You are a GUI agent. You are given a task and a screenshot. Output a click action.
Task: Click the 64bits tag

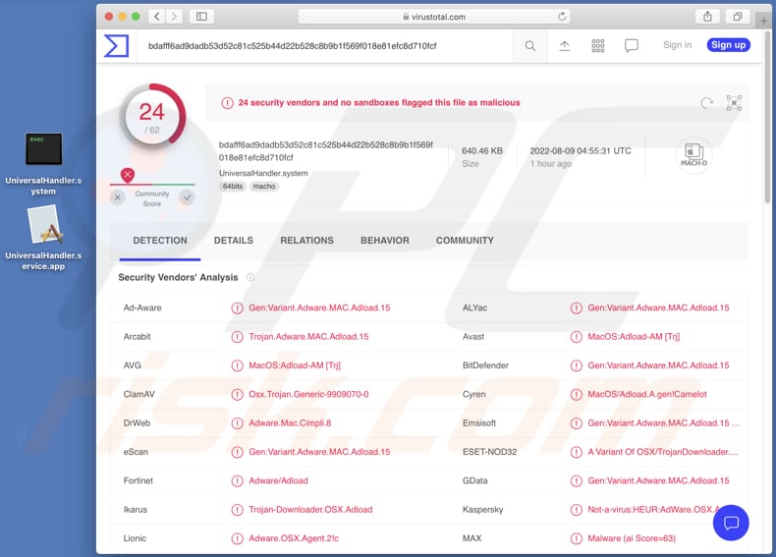point(233,187)
